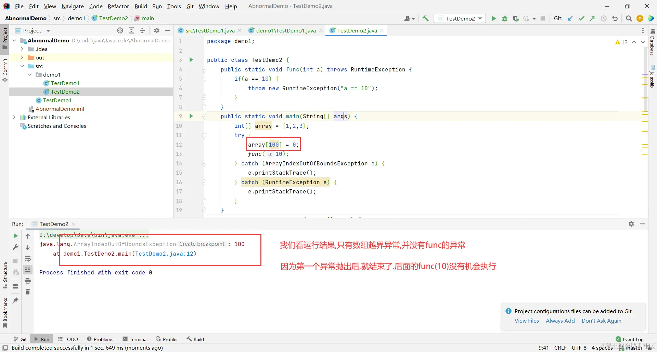This screenshot has width=657, height=352.
Task: Push commits with the Git green arrow
Action: pos(592,18)
